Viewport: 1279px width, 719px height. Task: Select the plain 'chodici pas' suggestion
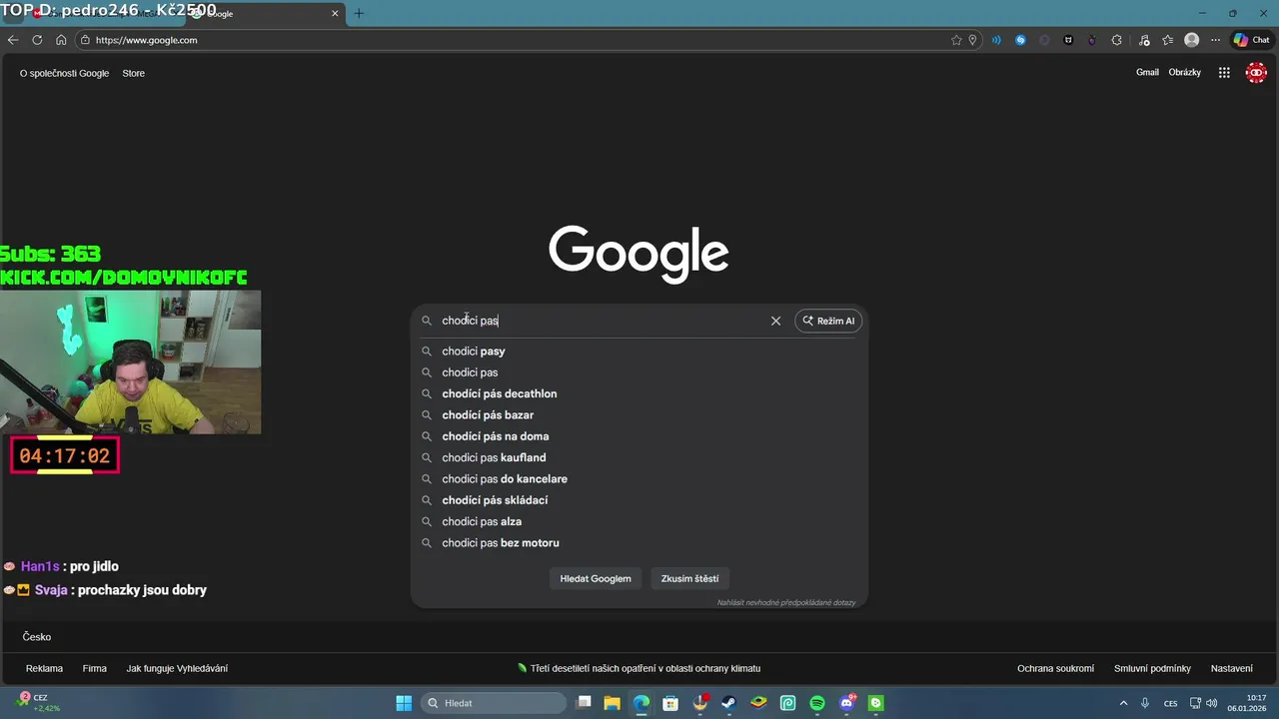click(x=639, y=372)
